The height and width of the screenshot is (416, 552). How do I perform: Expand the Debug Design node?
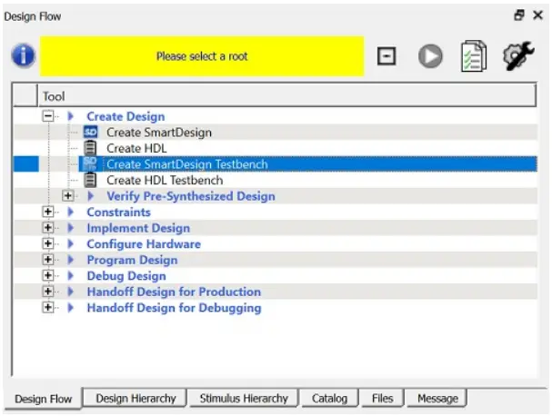(x=48, y=276)
